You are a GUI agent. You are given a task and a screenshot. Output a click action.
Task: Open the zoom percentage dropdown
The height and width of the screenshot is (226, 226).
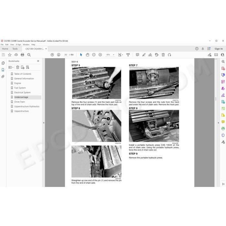114,55
